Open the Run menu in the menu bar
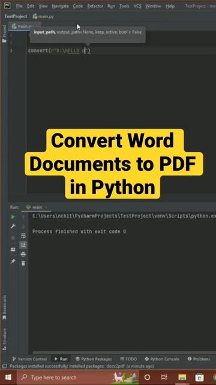Viewport: 216px width, 385px height. tap(111, 6)
